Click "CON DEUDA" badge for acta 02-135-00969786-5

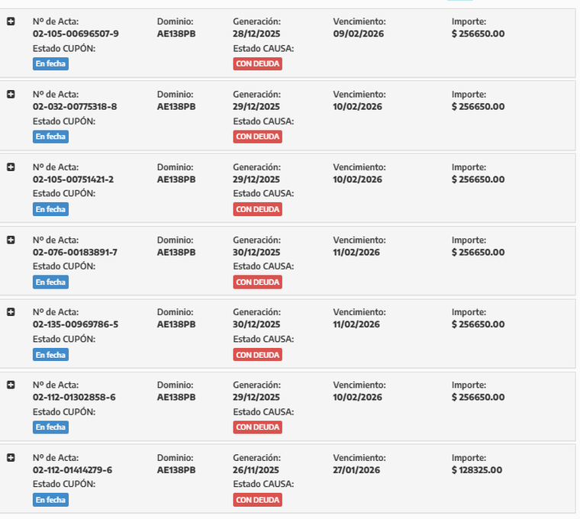tap(257, 355)
